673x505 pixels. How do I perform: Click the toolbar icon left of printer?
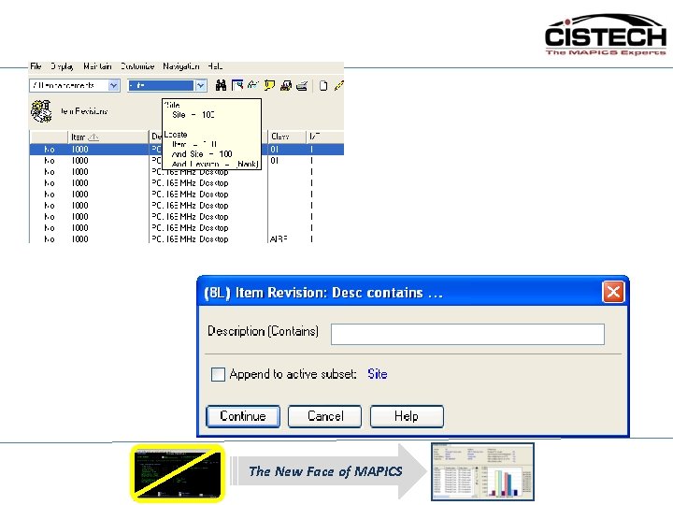(286, 85)
